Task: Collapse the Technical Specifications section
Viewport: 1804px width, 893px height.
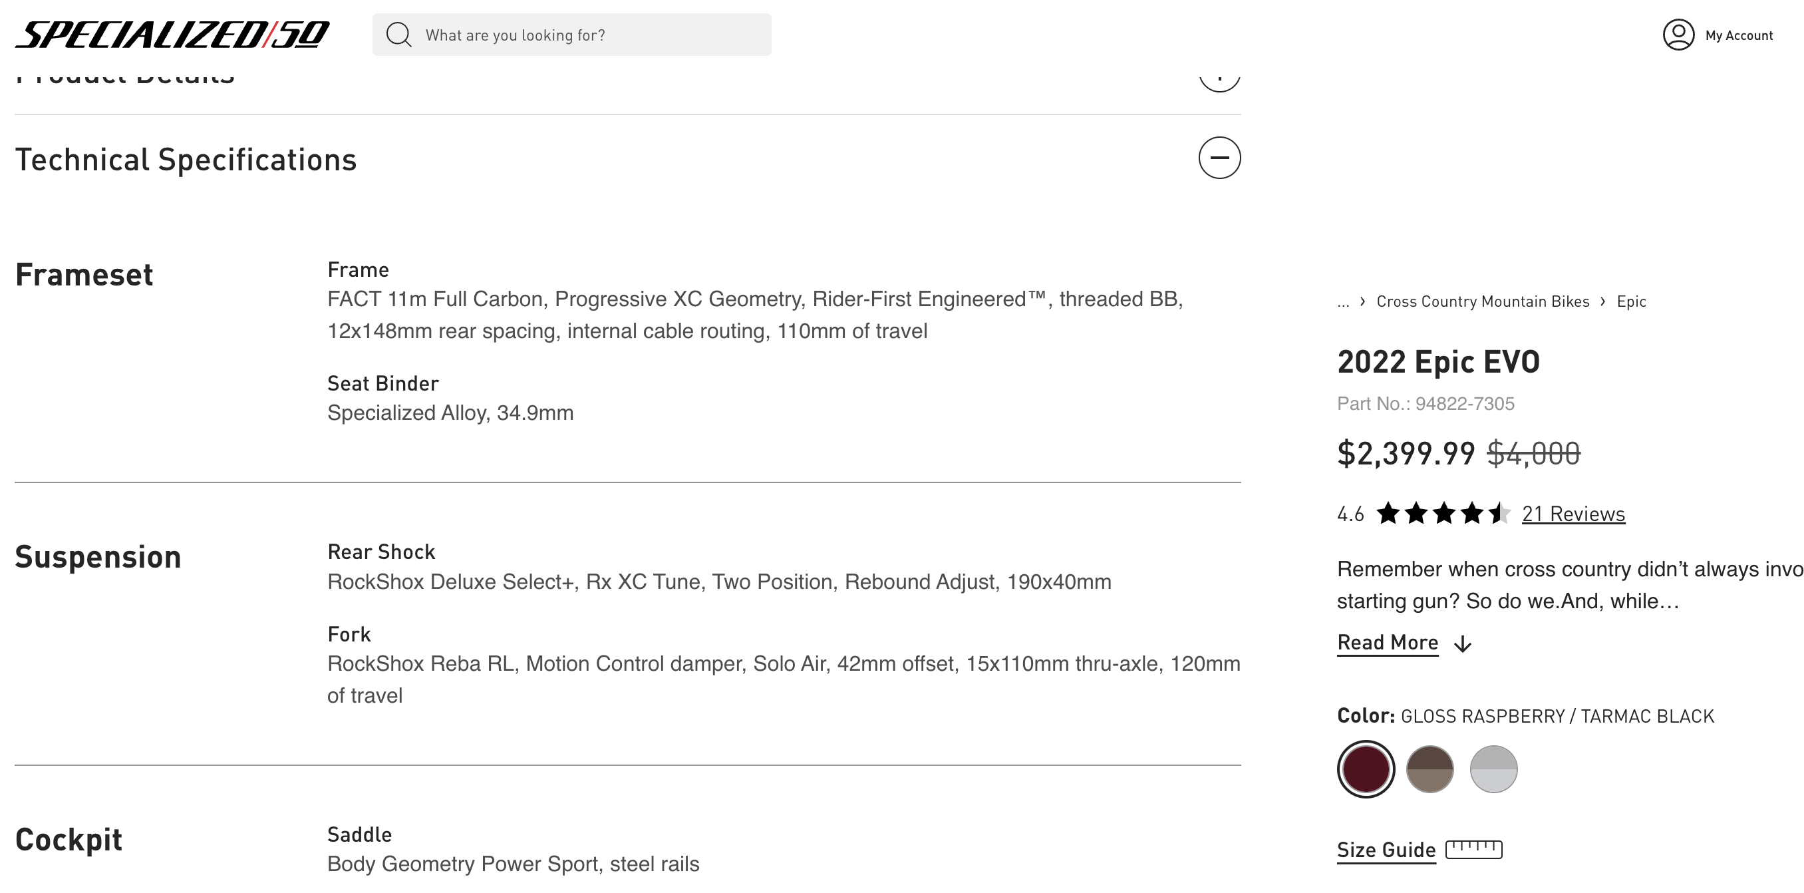Action: coord(1219,158)
